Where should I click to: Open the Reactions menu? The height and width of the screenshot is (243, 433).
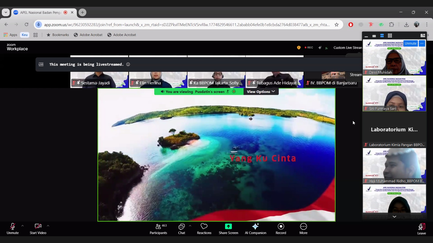(204, 229)
